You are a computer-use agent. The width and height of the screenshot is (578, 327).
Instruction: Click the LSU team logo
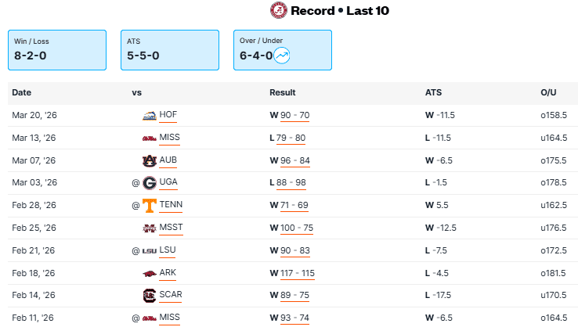pyautogui.click(x=149, y=251)
